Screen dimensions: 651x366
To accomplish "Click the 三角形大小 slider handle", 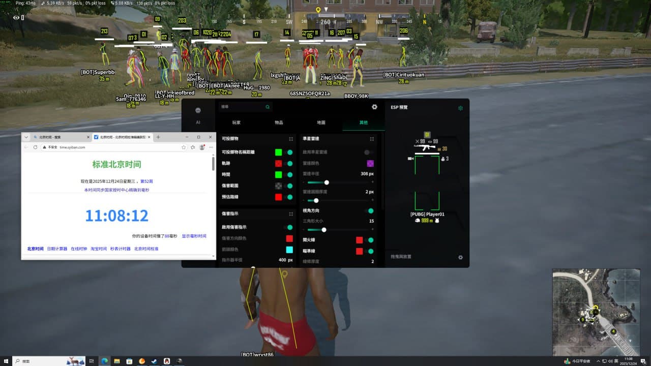I will coord(324,230).
